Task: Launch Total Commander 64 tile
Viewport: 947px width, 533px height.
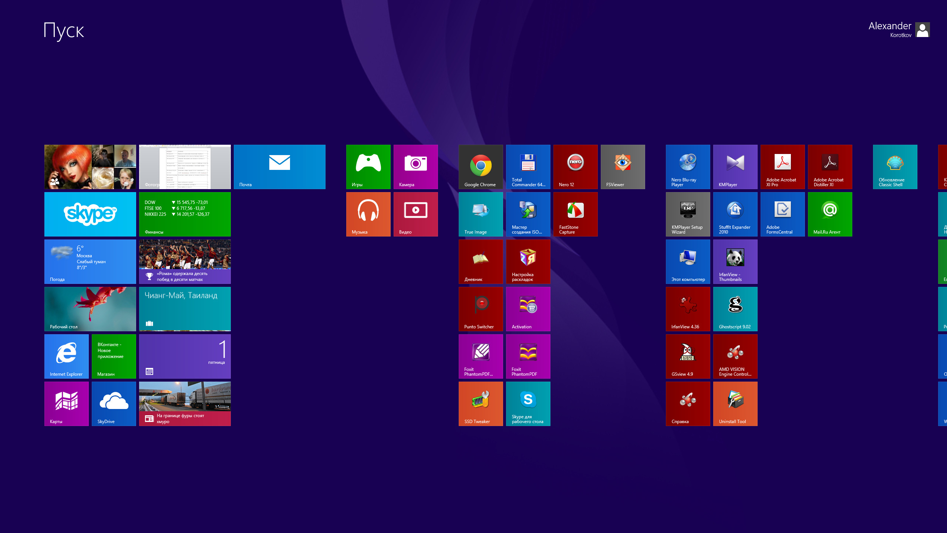Action: 528,167
